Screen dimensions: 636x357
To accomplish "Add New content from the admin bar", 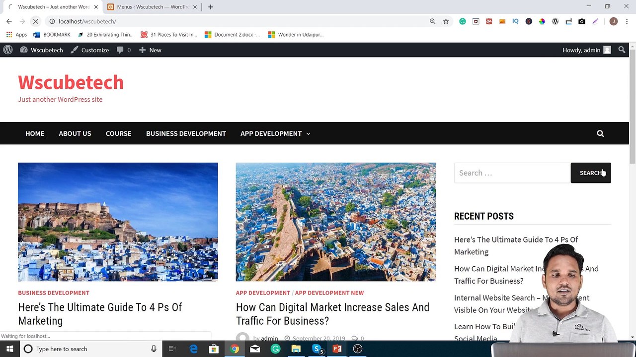I will pos(150,50).
